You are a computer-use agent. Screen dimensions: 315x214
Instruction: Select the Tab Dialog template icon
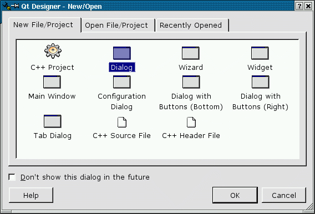click(53, 121)
